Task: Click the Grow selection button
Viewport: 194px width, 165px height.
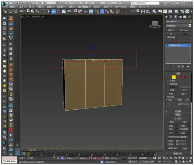Action: [x=184, y=90]
